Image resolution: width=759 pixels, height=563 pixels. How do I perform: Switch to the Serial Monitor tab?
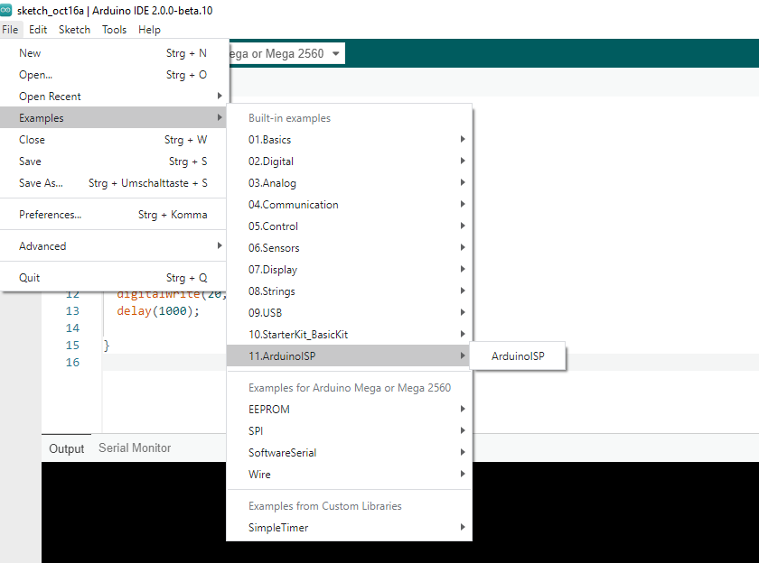pos(135,448)
